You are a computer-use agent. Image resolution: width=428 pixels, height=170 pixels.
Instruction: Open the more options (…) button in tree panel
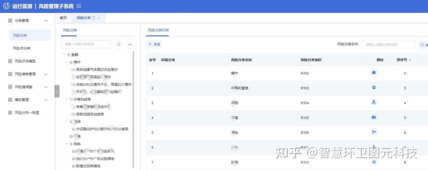[x=130, y=44]
